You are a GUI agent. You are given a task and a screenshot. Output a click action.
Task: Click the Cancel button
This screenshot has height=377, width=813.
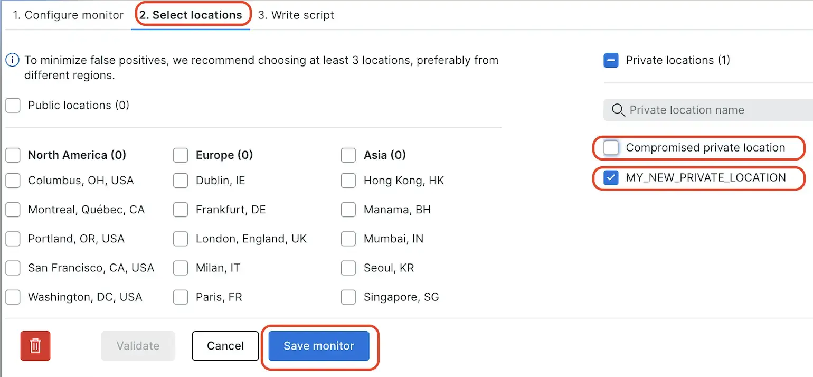coord(225,346)
